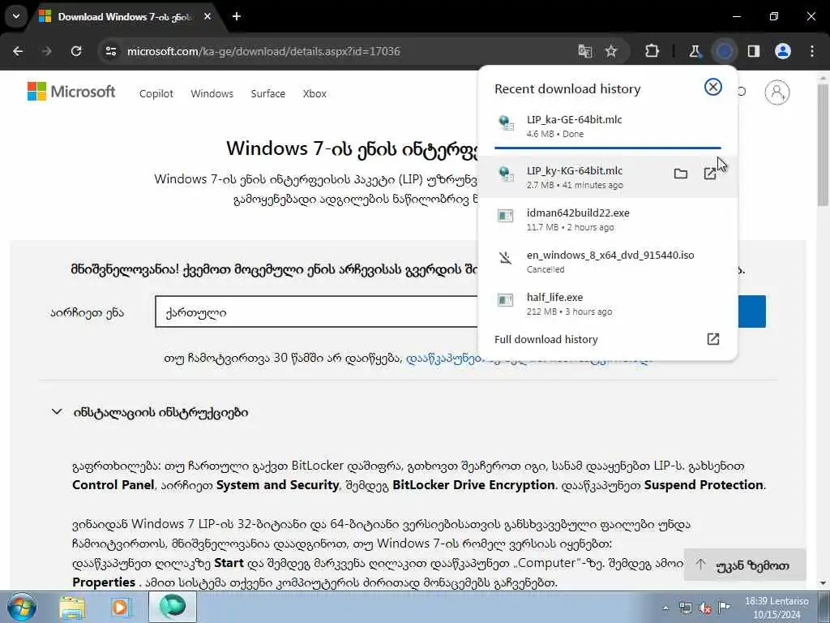Open LIP_ky-KG-64bit.mlc with the launch icon
830x623 pixels.
[x=710, y=174]
